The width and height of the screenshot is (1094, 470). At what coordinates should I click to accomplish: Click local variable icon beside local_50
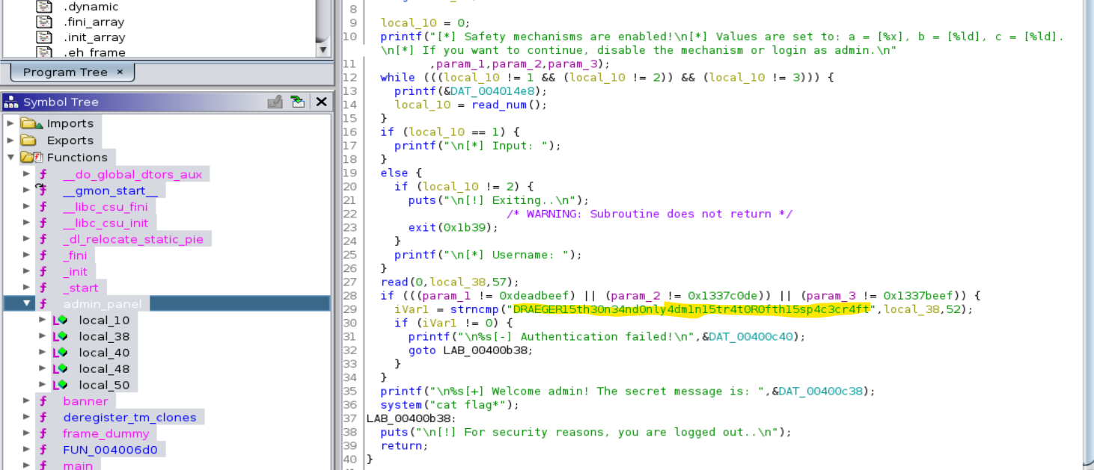pyautogui.click(x=60, y=385)
